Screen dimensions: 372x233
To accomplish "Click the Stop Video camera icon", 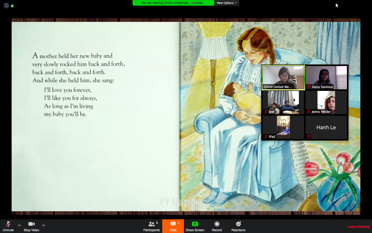I will coord(32,224).
